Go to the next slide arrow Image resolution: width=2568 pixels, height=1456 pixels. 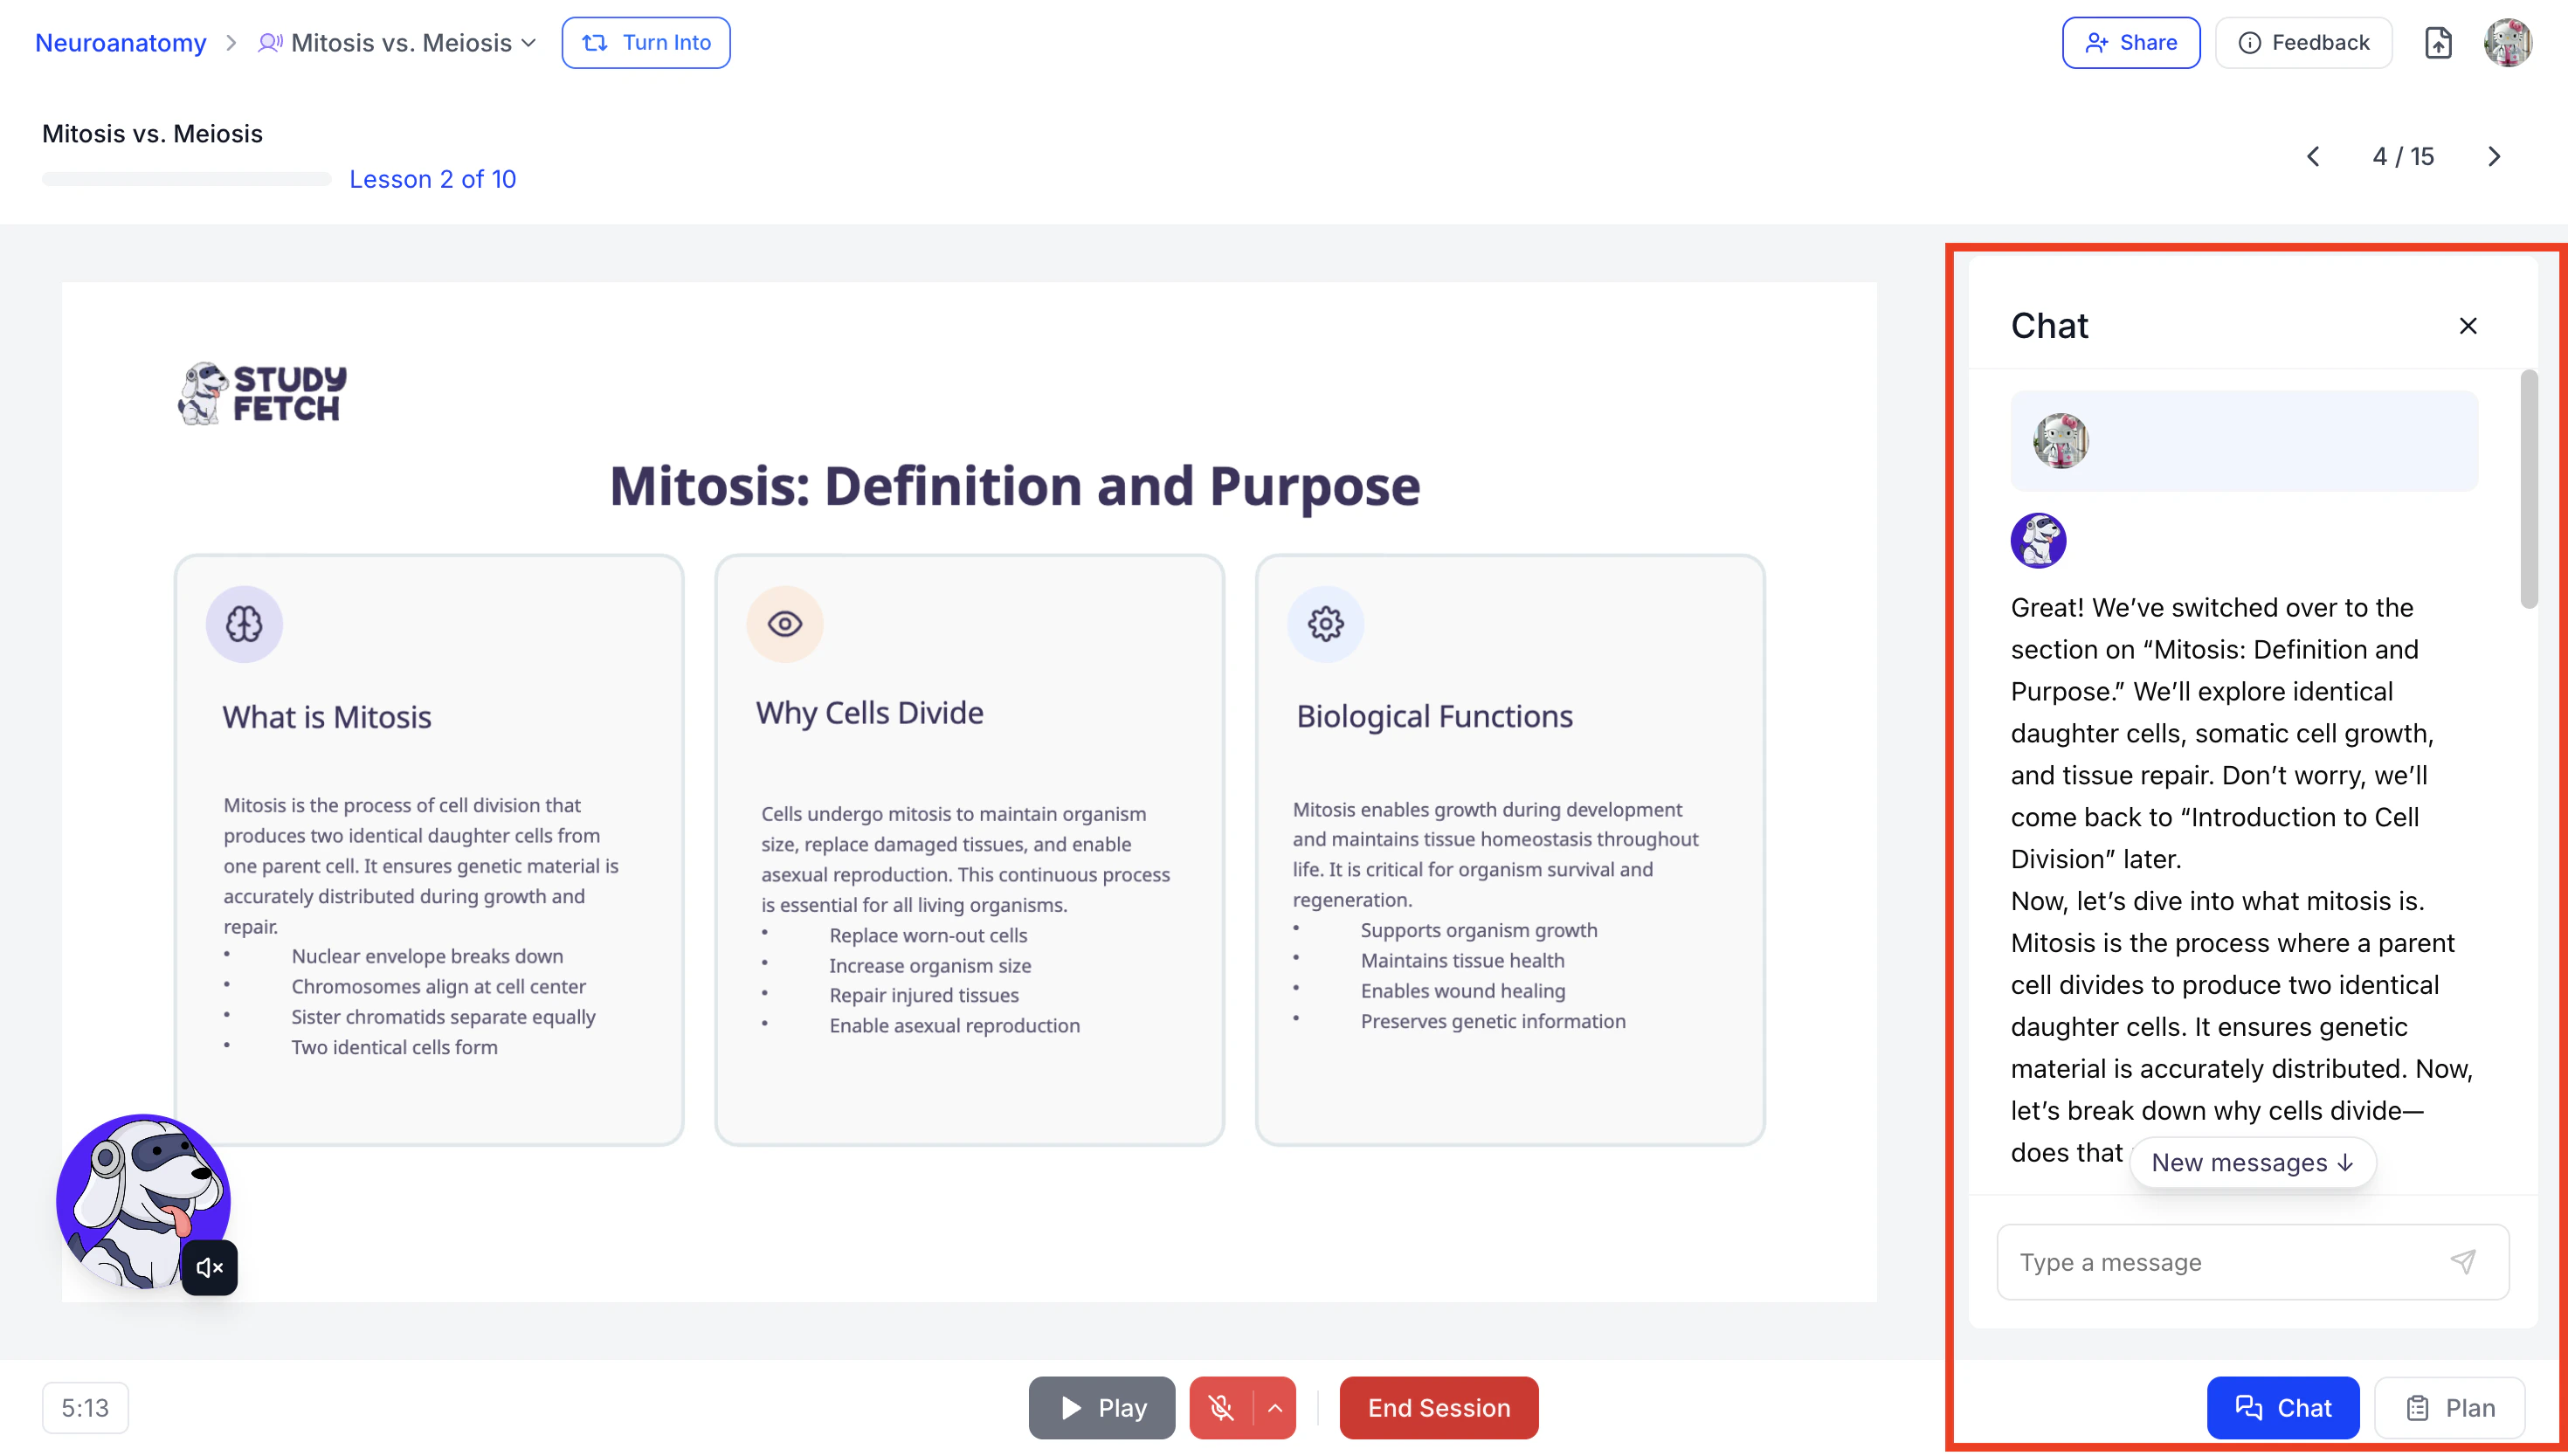point(2494,157)
